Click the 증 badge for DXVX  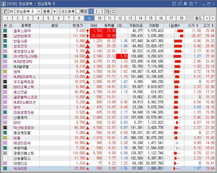click(5, 122)
